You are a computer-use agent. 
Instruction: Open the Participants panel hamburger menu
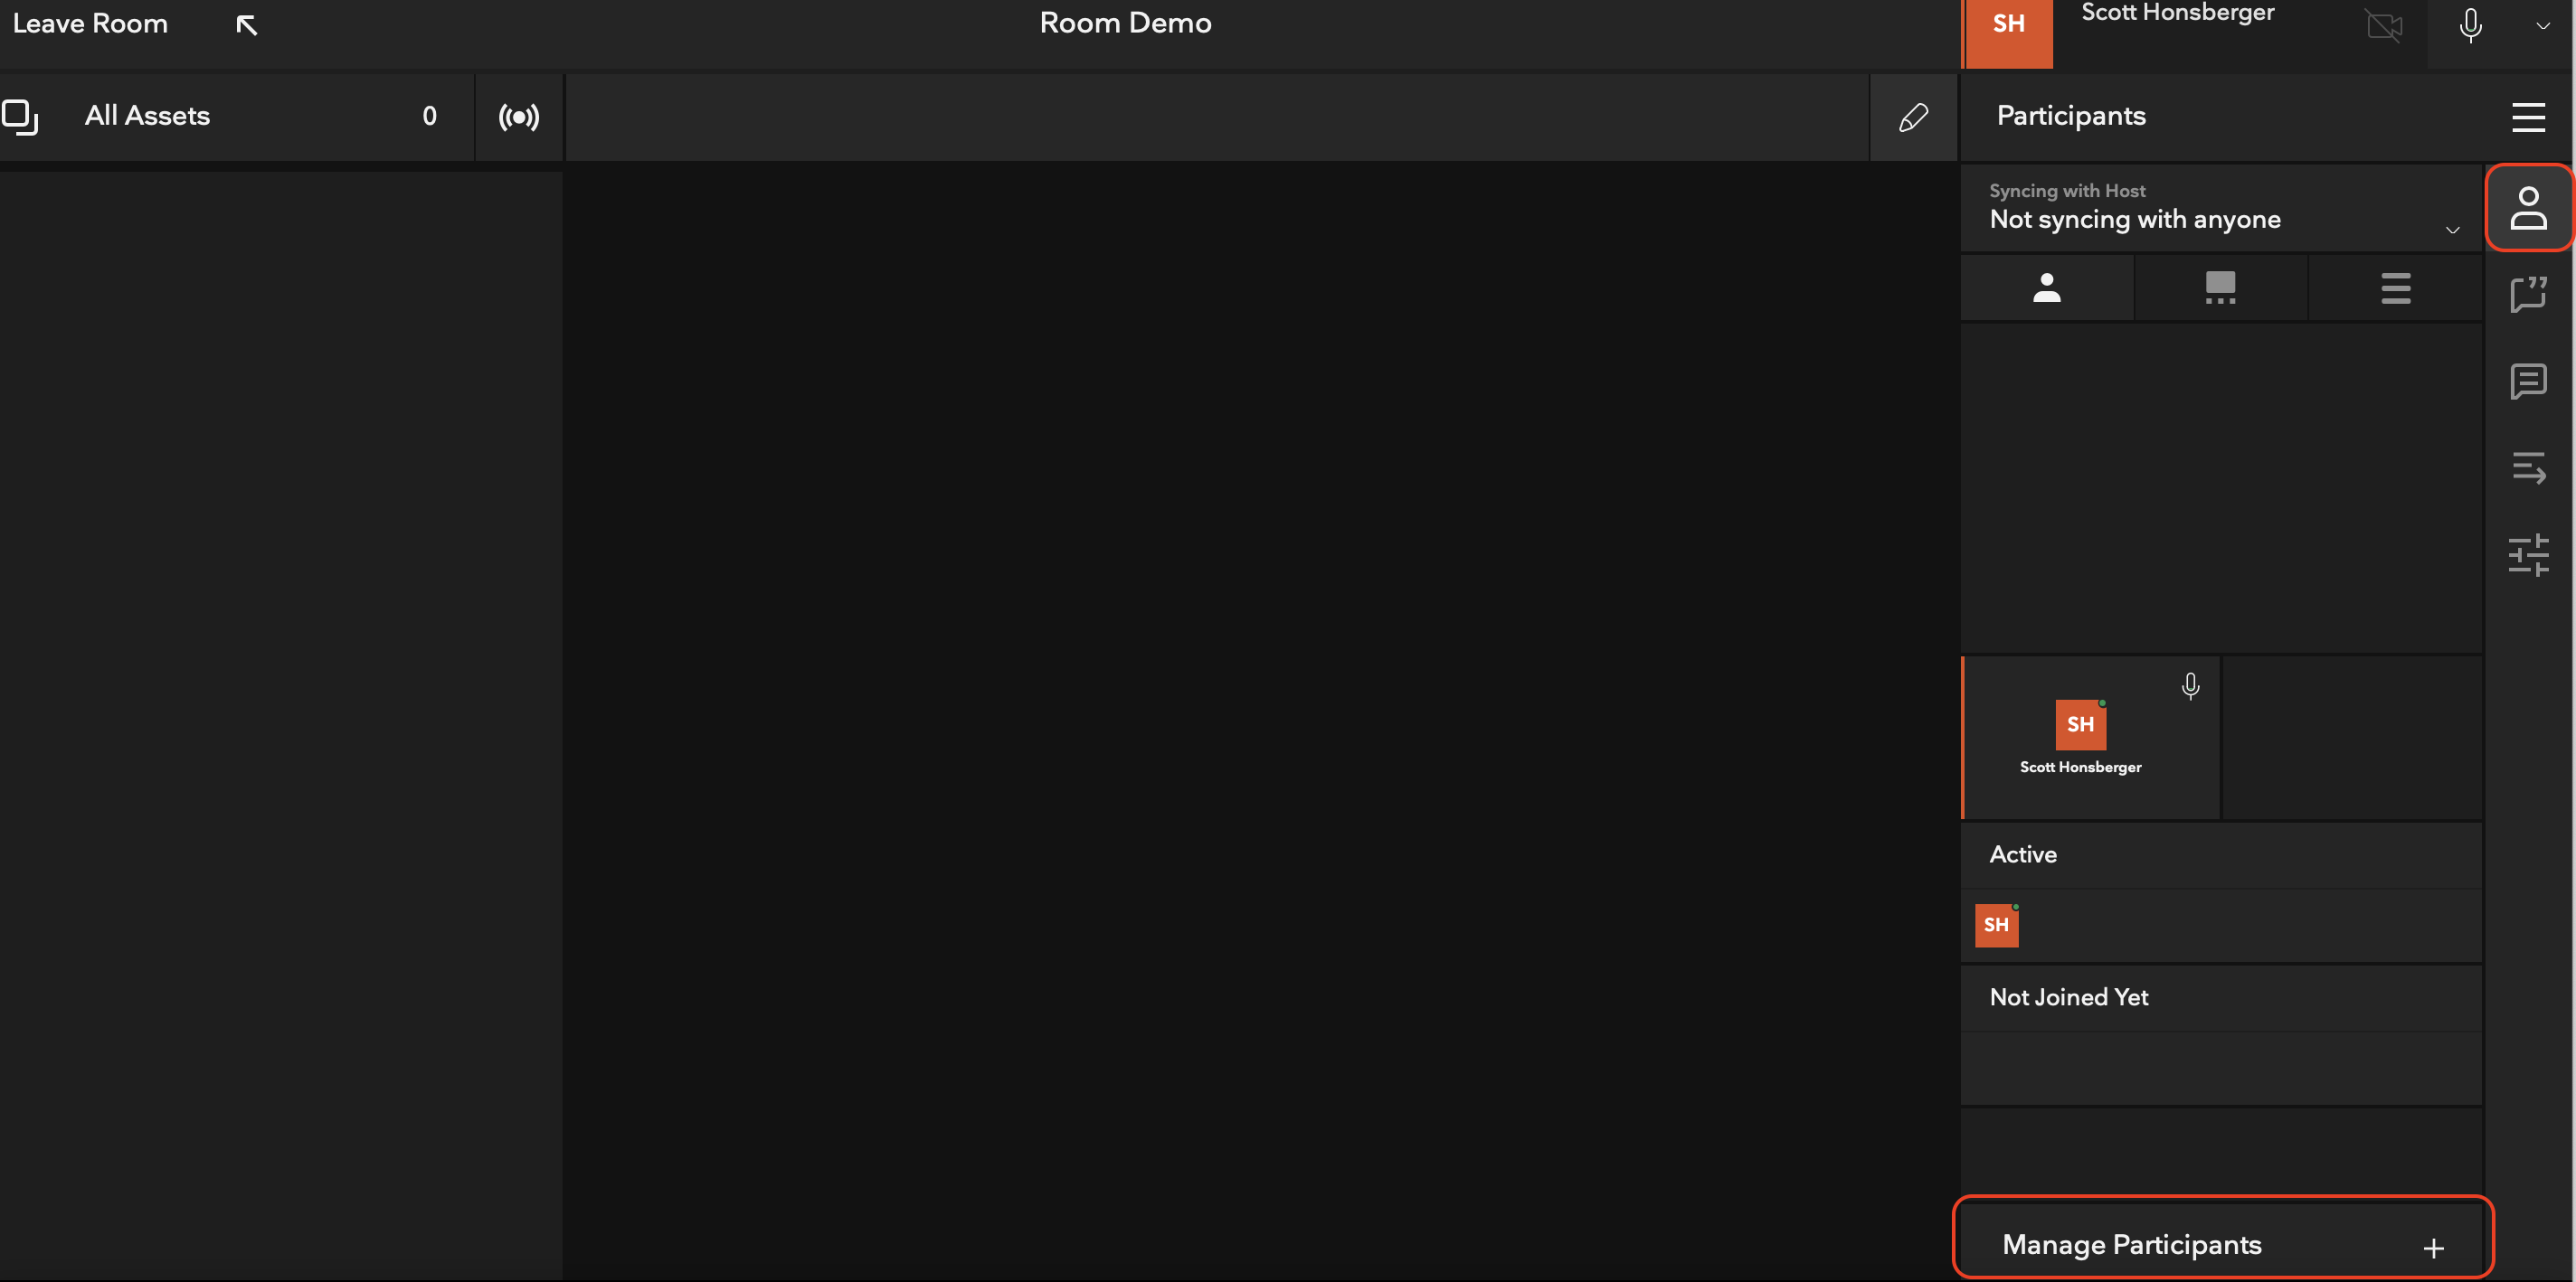pyautogui.click(x=2529, y=117)
